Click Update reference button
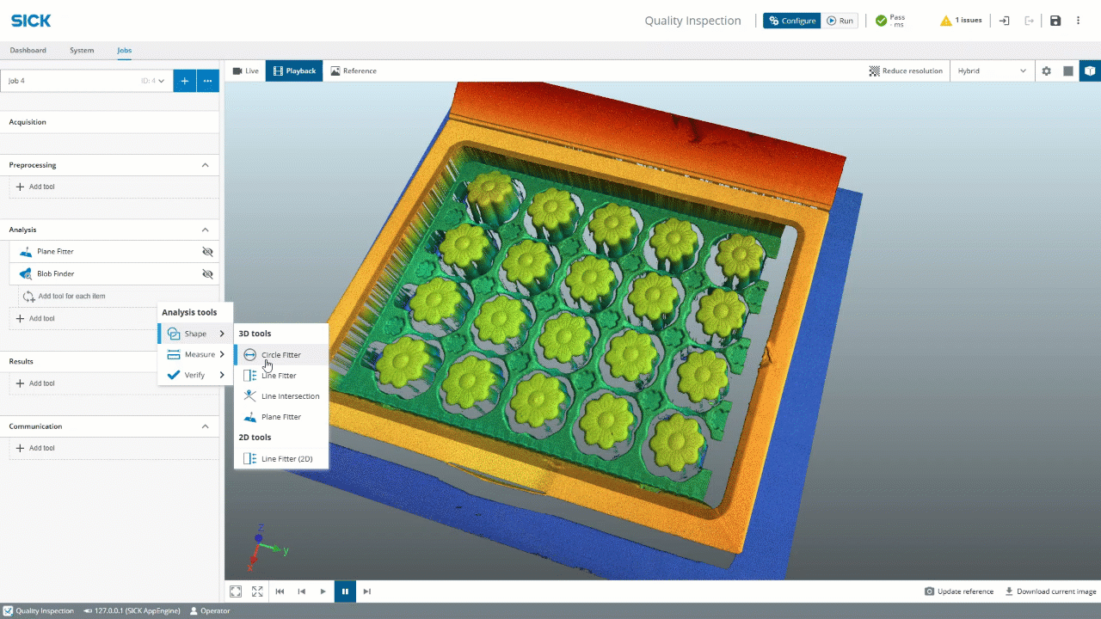Viewport: 1101px width, 619px height. pyautogui.click(x=959, y=591)
